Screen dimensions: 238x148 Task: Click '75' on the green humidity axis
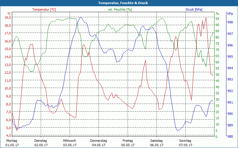pos(217,44)
